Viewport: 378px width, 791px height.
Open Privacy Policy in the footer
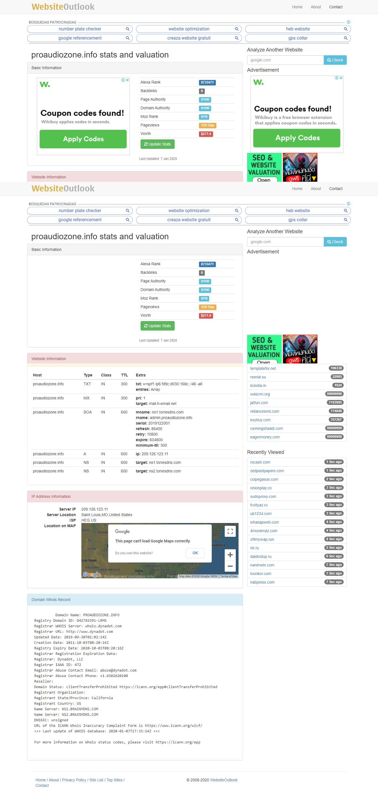click(74, 780)
